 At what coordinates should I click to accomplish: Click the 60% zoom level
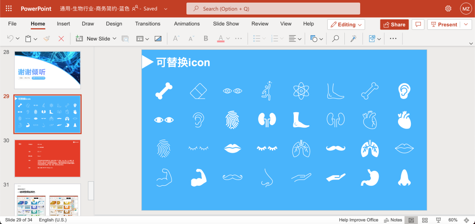pyautogui.click(x=453, y=220)
